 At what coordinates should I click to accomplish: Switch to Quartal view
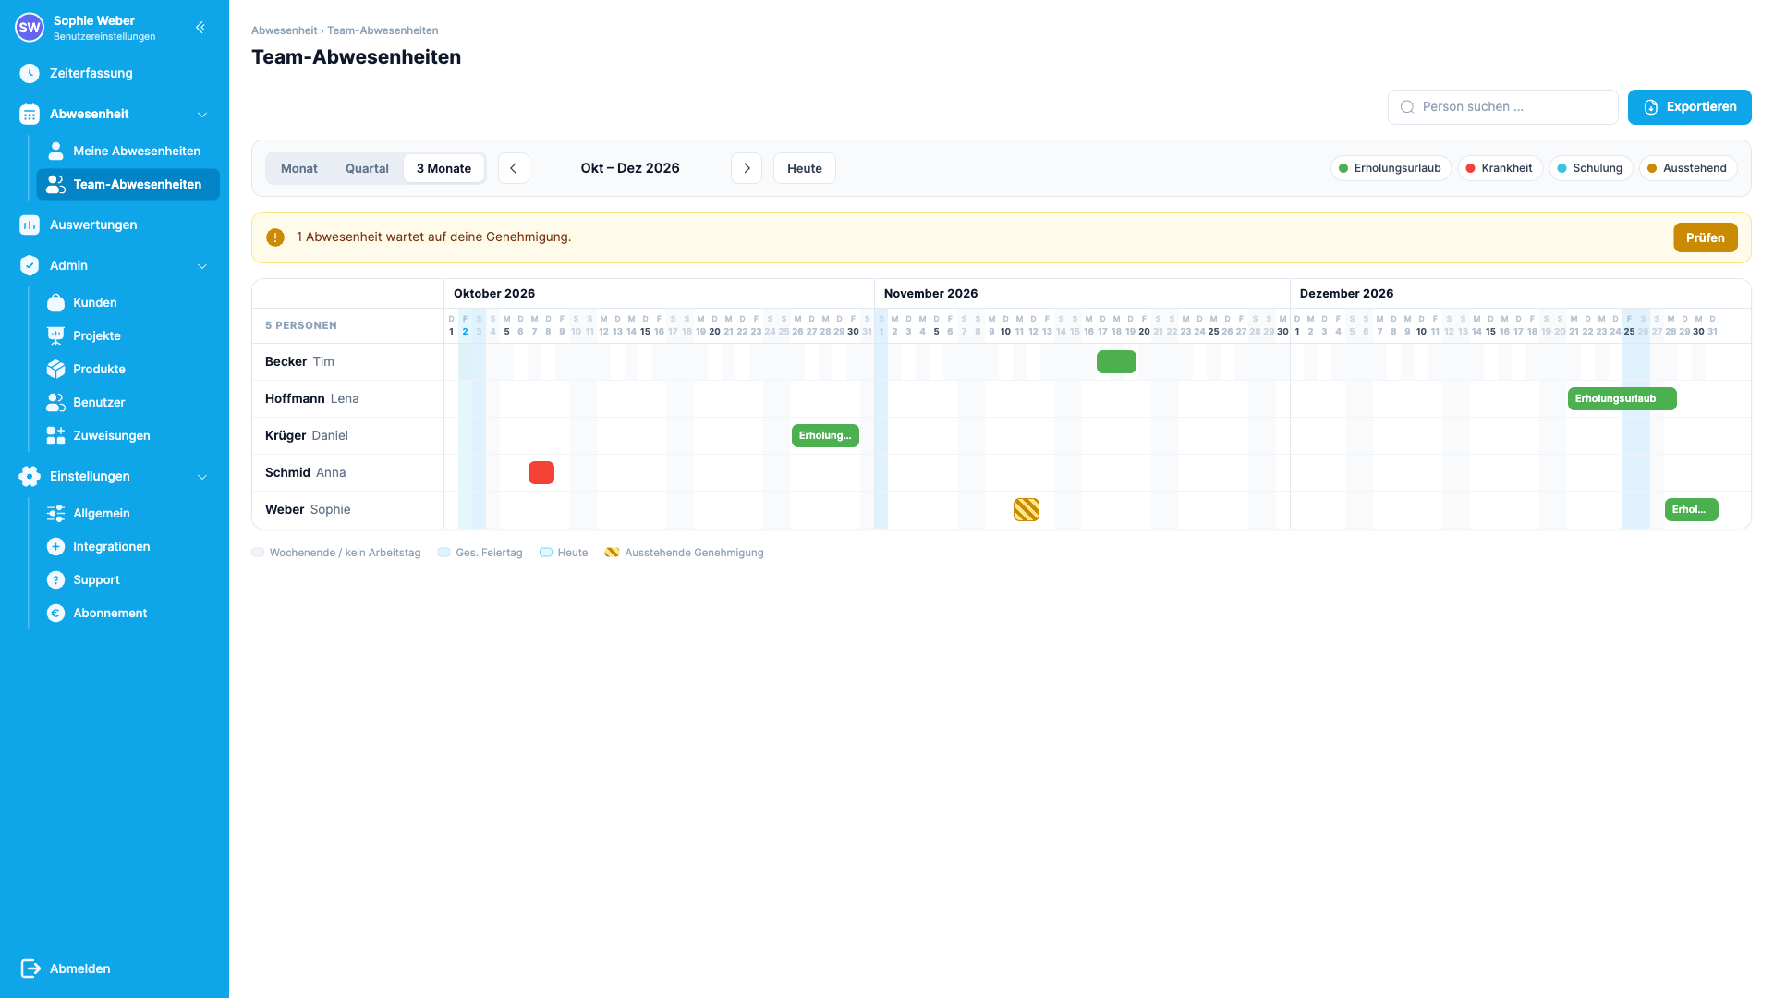coord(367,168)
